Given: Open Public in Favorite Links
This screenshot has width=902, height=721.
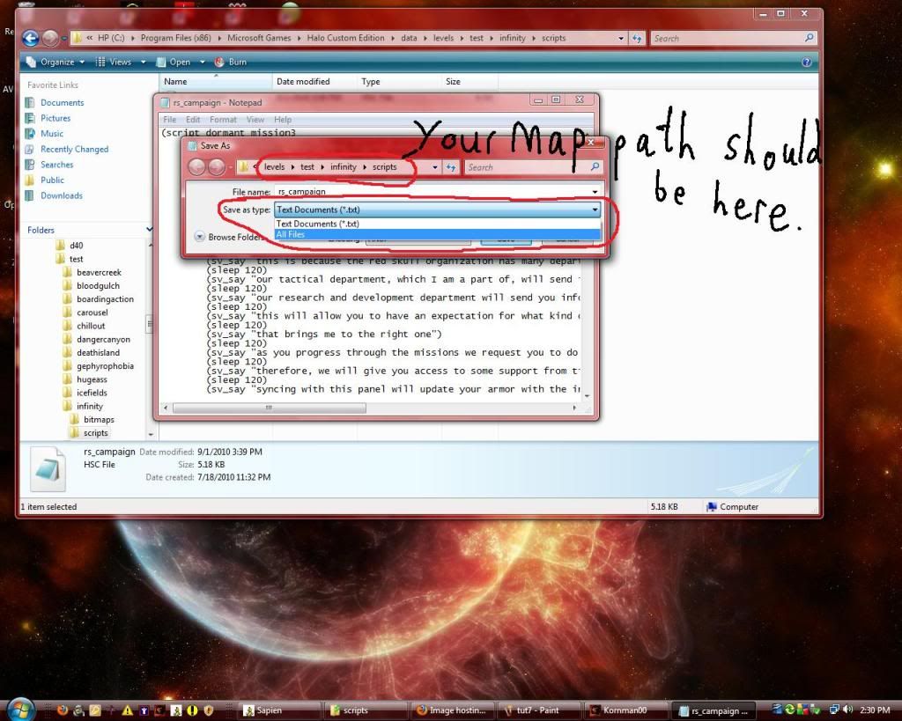Looking at the screenshot, I should 52,180.
